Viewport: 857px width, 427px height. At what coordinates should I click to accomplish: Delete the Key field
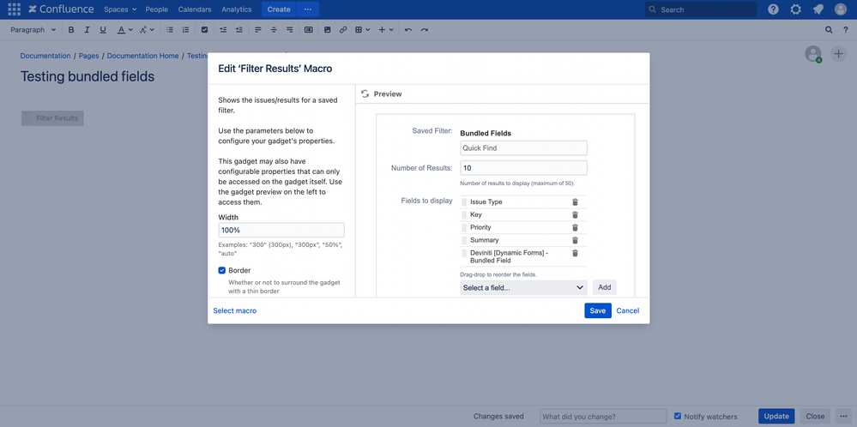click(x=575, y=214)
